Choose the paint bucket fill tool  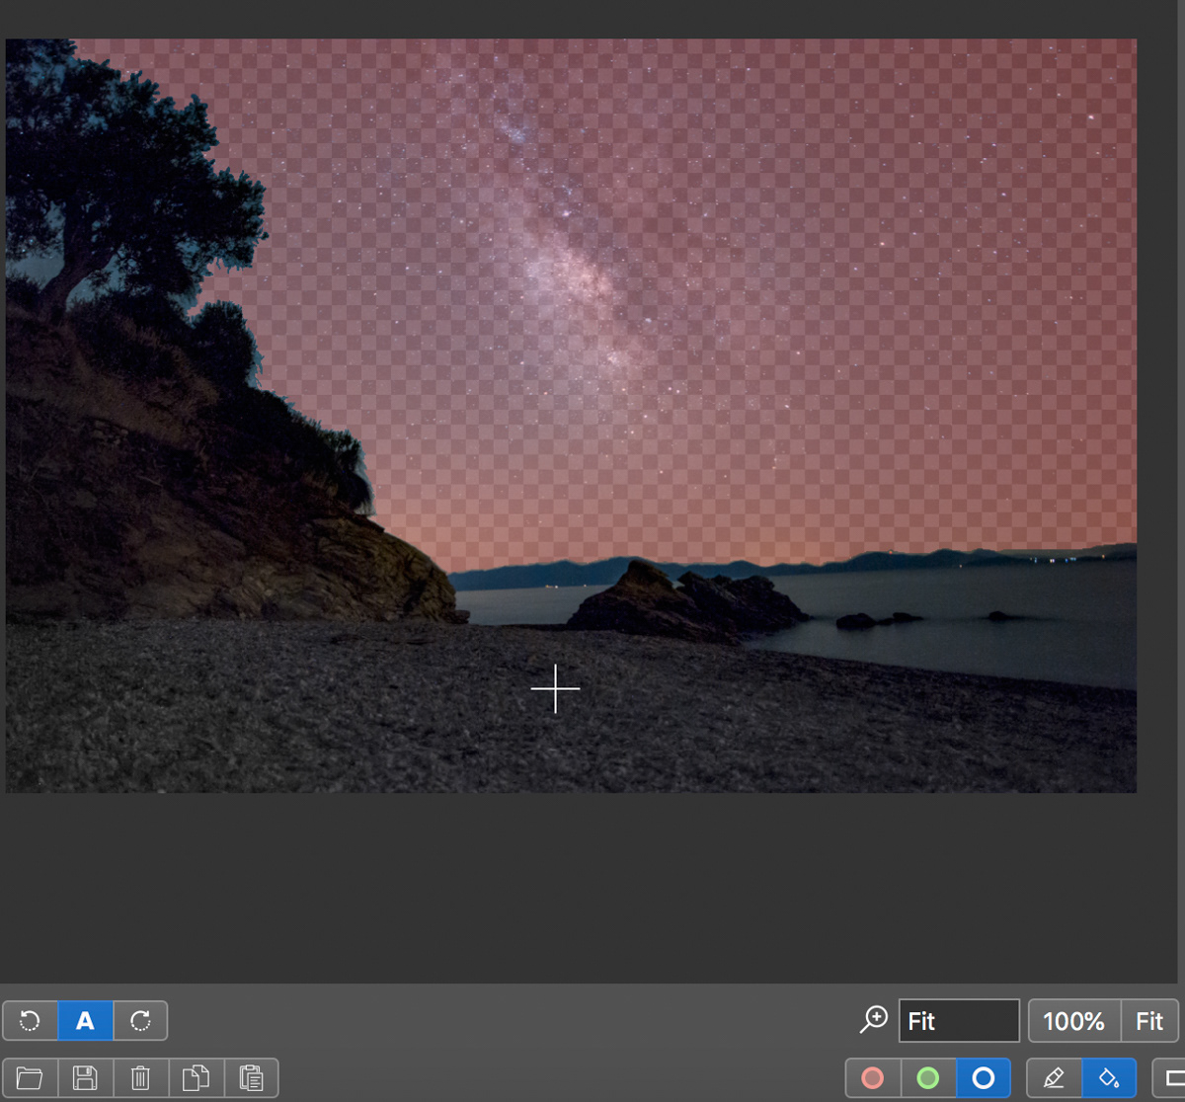point(1109,1077)
